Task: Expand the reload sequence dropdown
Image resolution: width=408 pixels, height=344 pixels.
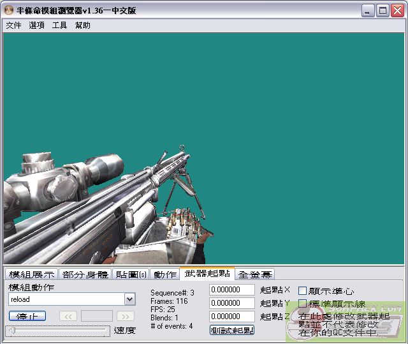Action: click(x=129, y=299)
